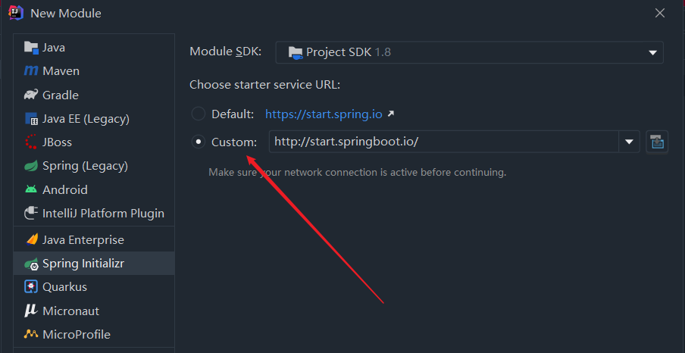The height and width of the screenshot is (353, 685).
Task: Click the JBoss icon in the list
Action: tap(31, 142)
